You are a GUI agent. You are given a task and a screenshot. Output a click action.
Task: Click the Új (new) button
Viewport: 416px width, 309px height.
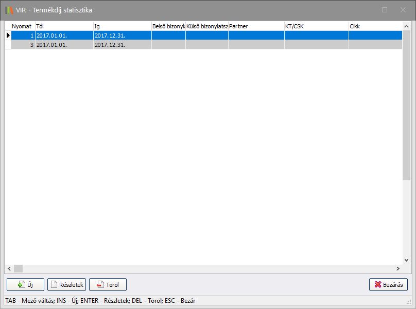click(x=26, y=284)
